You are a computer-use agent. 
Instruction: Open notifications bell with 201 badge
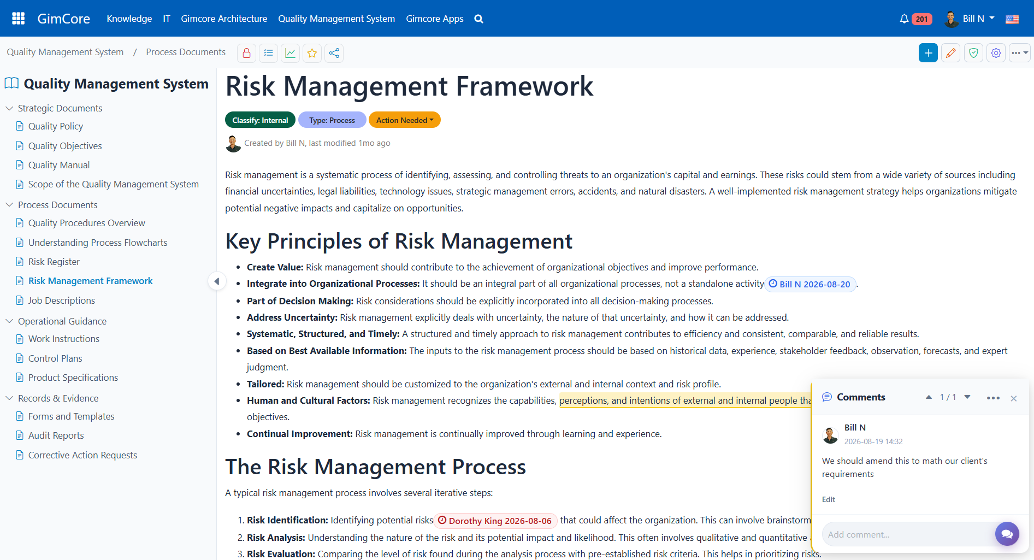(x=915, y=19)
